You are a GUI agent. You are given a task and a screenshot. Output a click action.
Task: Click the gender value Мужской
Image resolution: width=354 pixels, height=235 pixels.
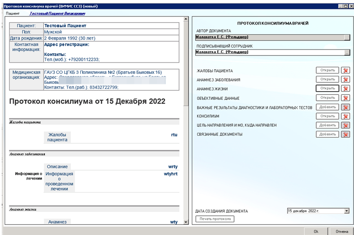[x=53, y=32]
